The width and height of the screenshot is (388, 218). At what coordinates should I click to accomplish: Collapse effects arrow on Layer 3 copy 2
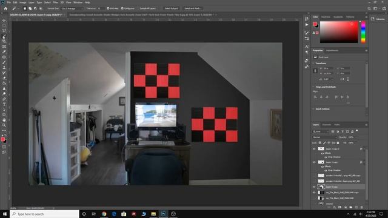pos(364,149)
